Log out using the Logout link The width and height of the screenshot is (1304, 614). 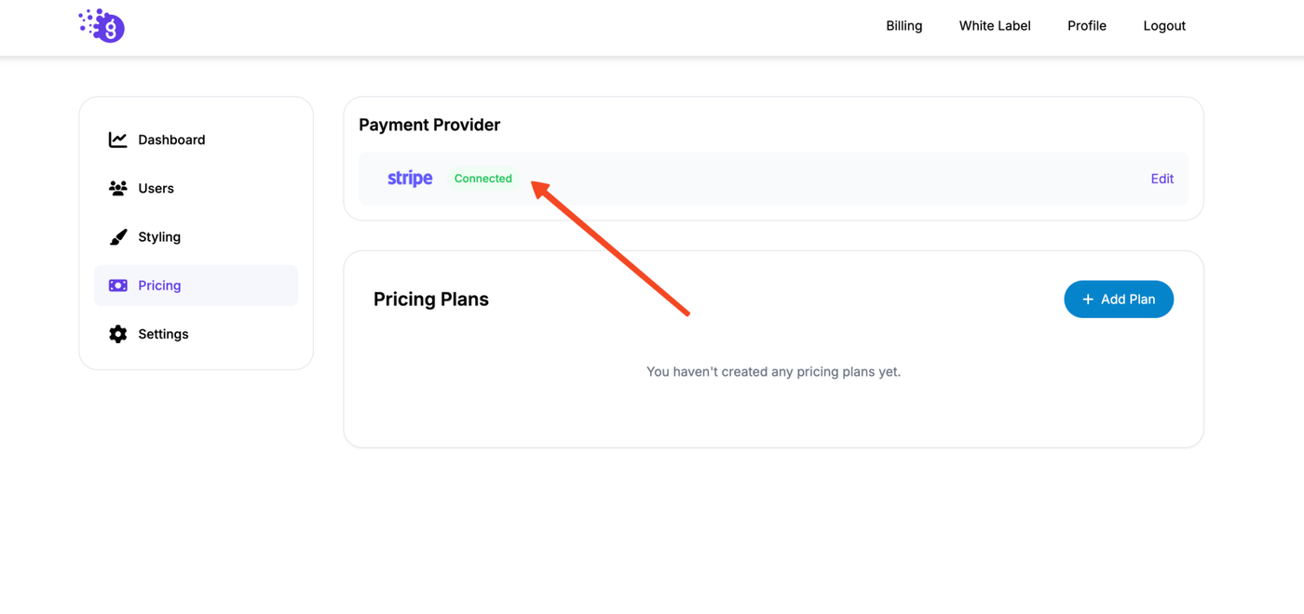click(x=1164, y=26)
